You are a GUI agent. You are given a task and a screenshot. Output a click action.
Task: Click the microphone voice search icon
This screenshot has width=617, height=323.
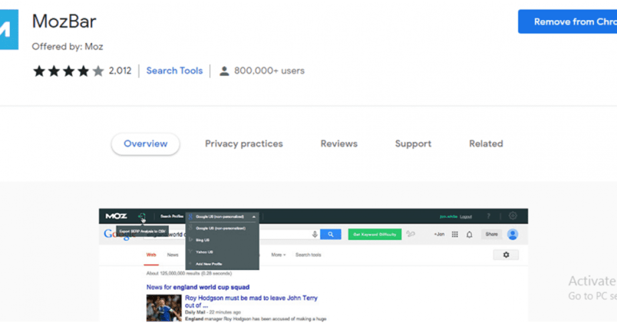coord(315,234)
